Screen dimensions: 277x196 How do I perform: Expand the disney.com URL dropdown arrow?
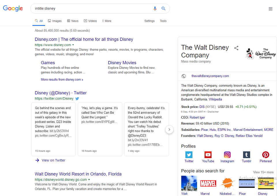[73, 45]
